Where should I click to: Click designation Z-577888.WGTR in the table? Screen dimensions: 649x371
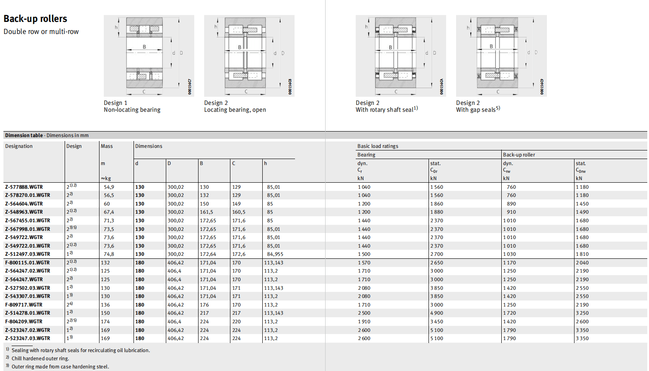(x=24, y=187)
